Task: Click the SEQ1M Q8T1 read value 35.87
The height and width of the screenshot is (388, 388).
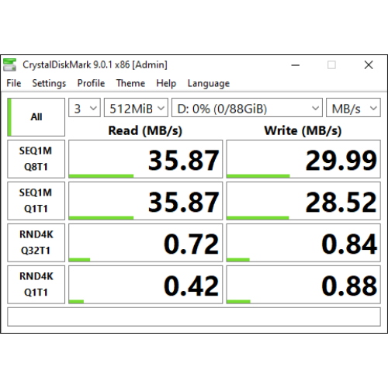Action: (x=145, y=159)
